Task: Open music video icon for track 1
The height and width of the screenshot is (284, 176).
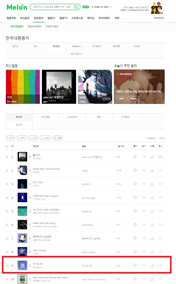Action: pos(160,157)
